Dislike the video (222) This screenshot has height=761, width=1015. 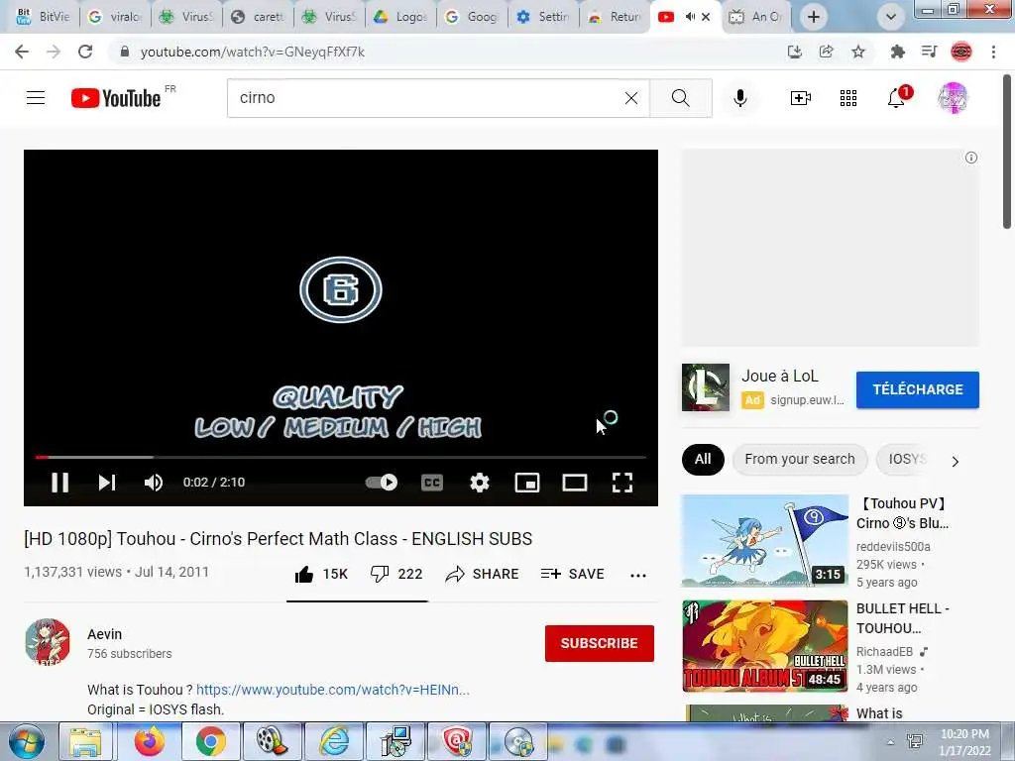396,574
